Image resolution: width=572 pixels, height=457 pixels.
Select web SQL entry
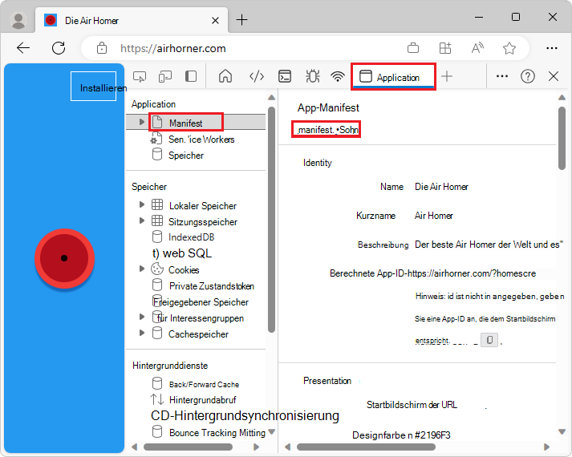[x=181, y=253]
